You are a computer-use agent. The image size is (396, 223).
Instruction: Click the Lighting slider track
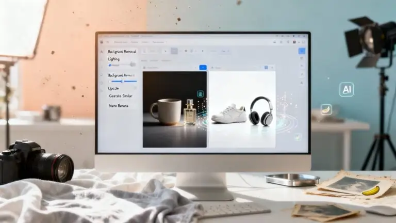coord(122,65)
